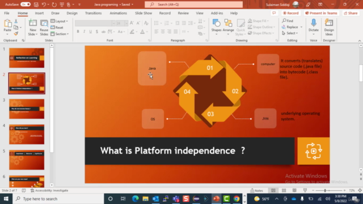Open the Select dropdown
The image size is (363, 204).
point(290,33)
